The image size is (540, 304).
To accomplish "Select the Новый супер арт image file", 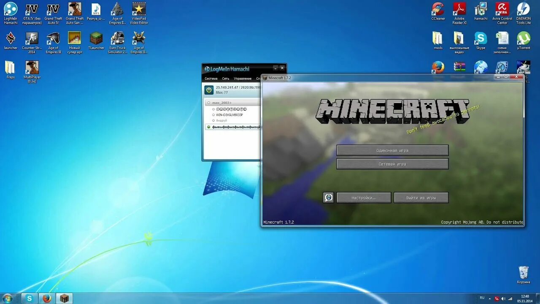I will pyautogui.click(x=75, y=43).
